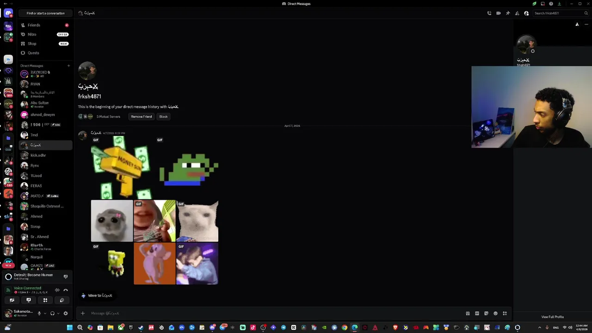
Task: Open DM with Rynx
Action: point(45,166)
